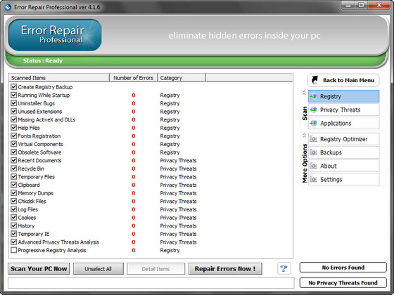Toggle Fonts Registration checkbox
The width and height of the screenshot is (394, 295).
coord(14,136)
